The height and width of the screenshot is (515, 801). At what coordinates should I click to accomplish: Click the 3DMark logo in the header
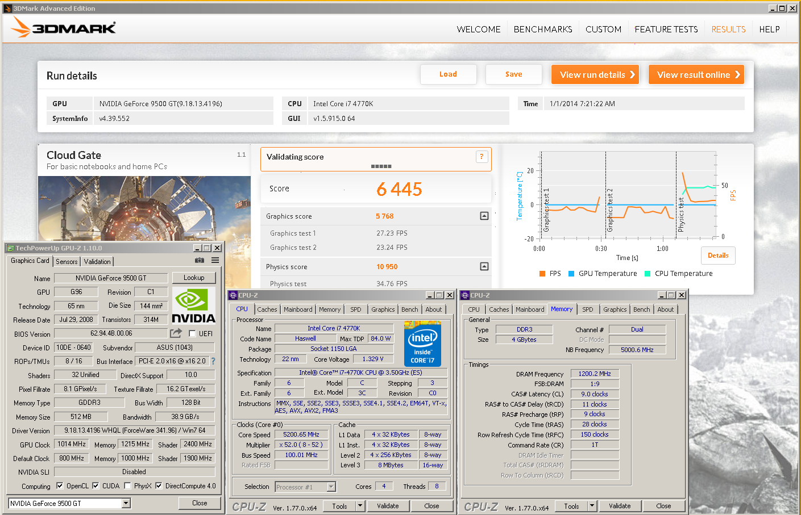pos(64,27)
